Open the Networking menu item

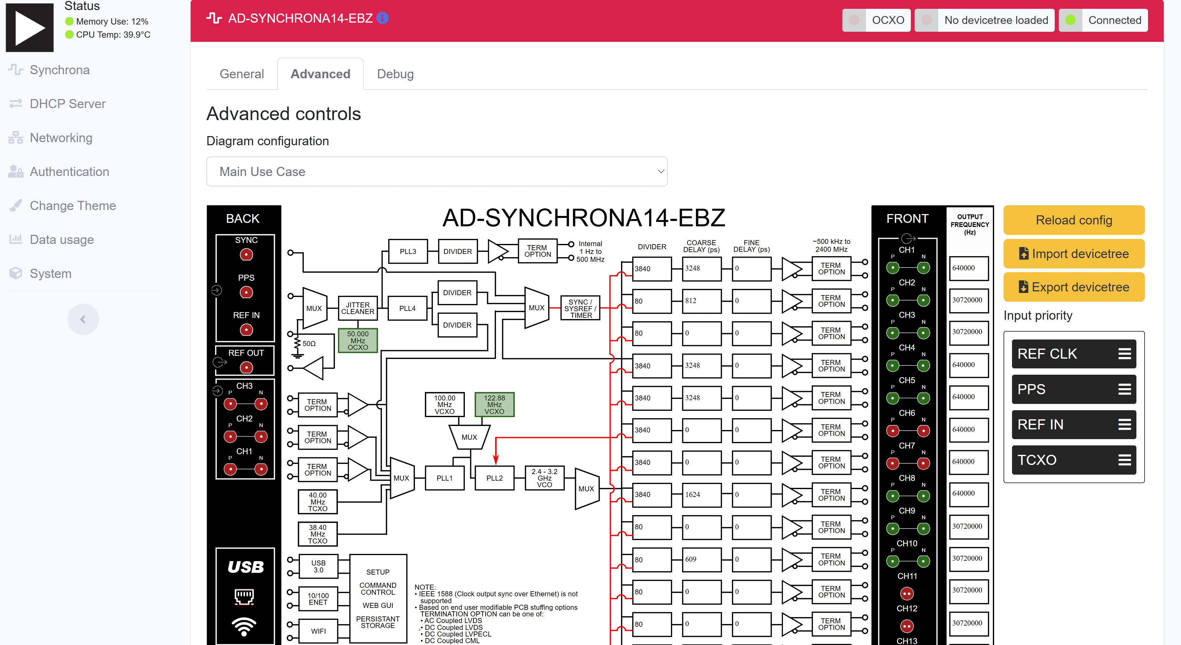(x=61, y=138)
